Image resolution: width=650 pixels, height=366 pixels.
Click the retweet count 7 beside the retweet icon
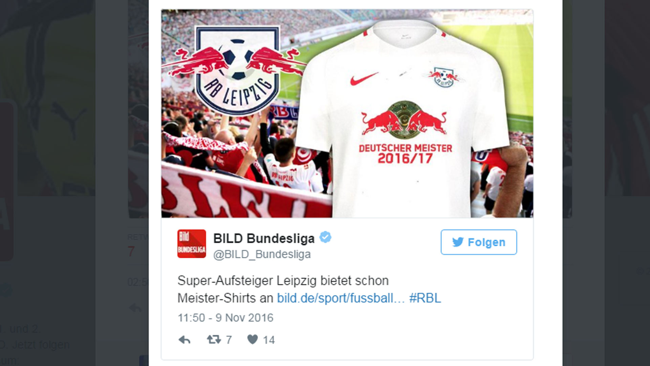(x=229, y=340)
